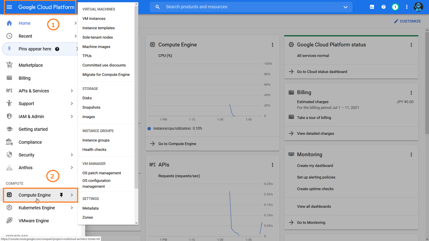Click the Pins appear here help icon
This screenshot has height=241, width=429.
coord(57,49)
